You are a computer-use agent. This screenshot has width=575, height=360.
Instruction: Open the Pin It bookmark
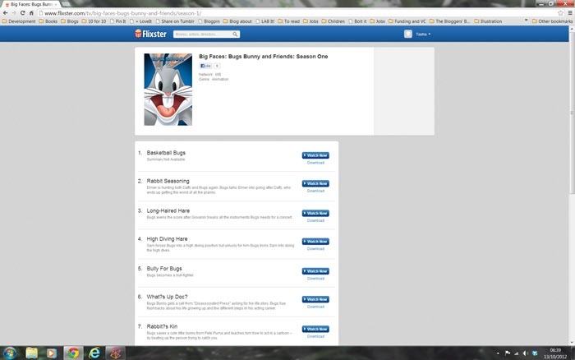tap(117, 21)
